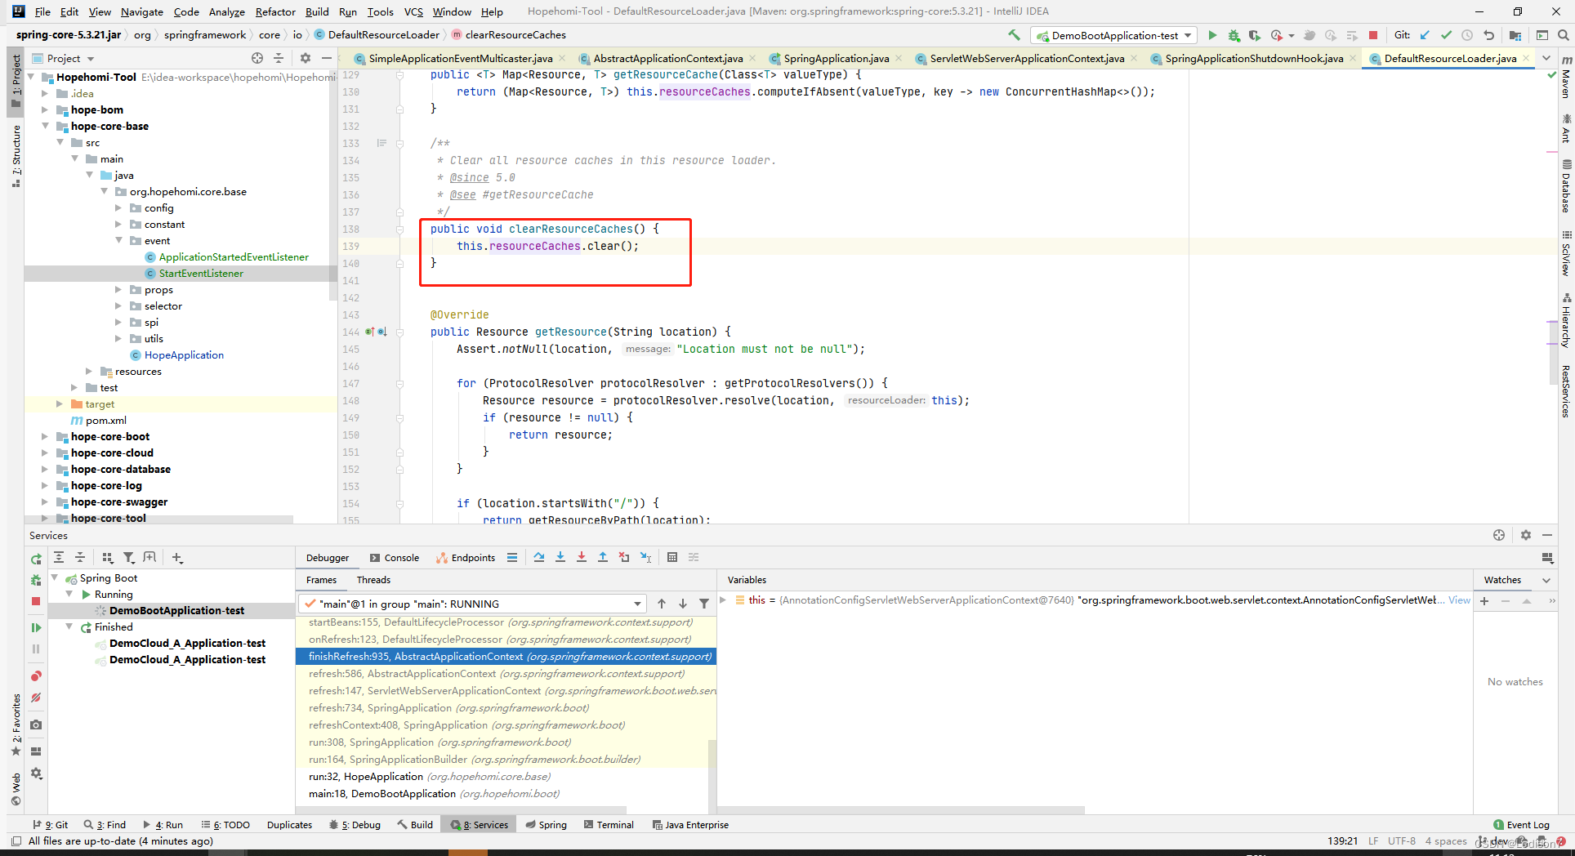The image size is (1575, 856).
Task: Open Project view mode dropdown arrow
Action: click(91, 59)
